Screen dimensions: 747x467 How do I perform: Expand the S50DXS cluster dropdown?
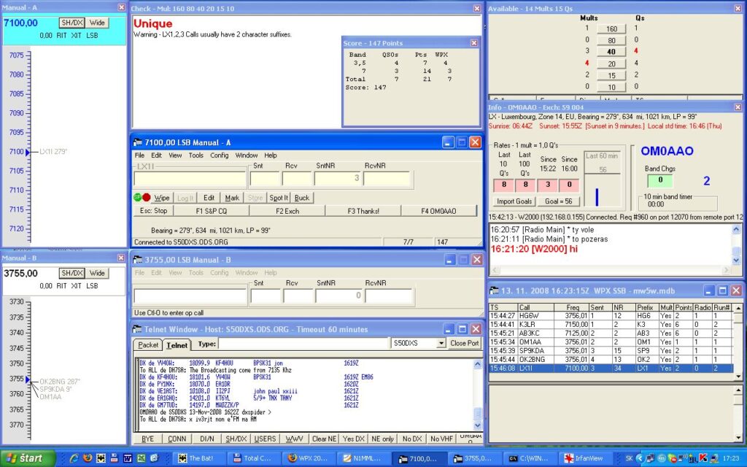pyautogui.click(x=441, y=343)
